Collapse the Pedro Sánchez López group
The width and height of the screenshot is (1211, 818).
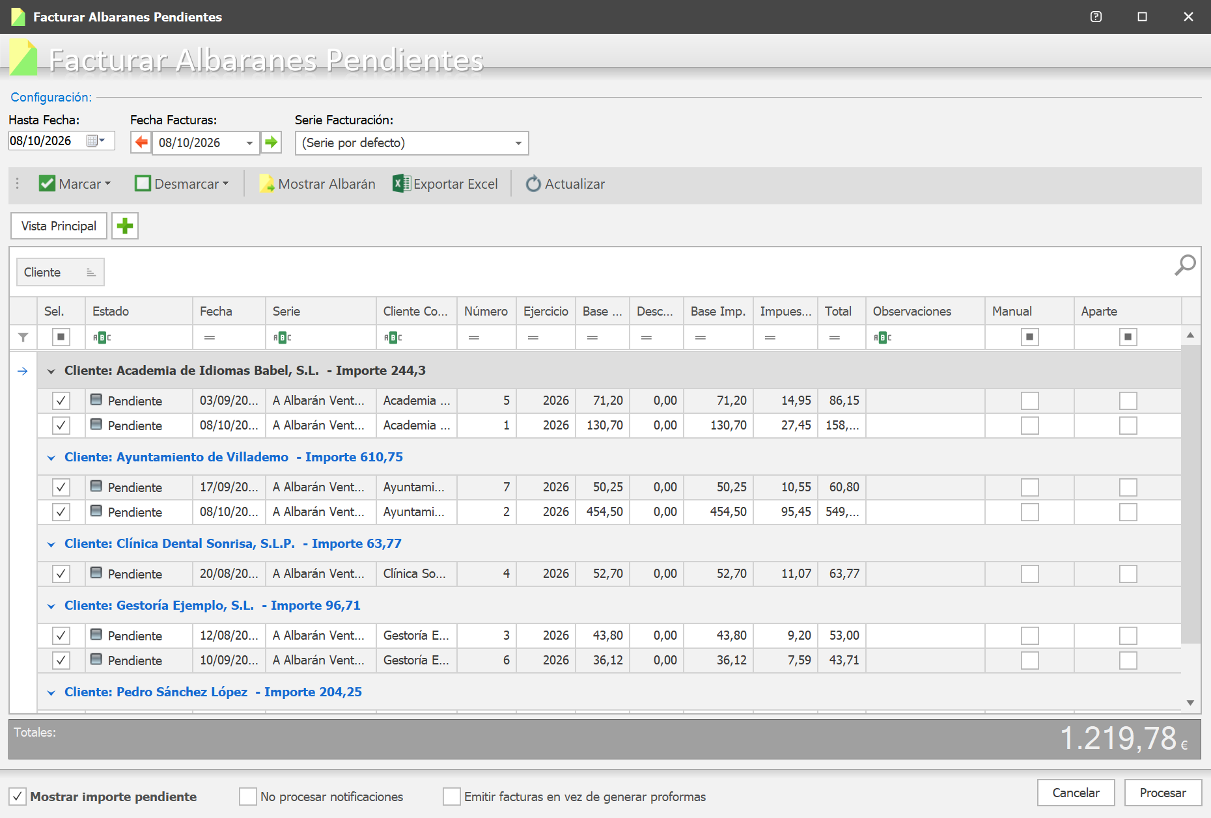point(51,692)
